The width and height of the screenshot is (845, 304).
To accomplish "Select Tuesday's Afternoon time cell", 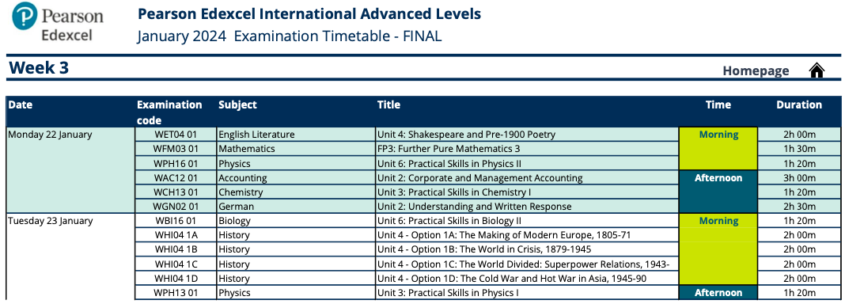I will point(718,293).
